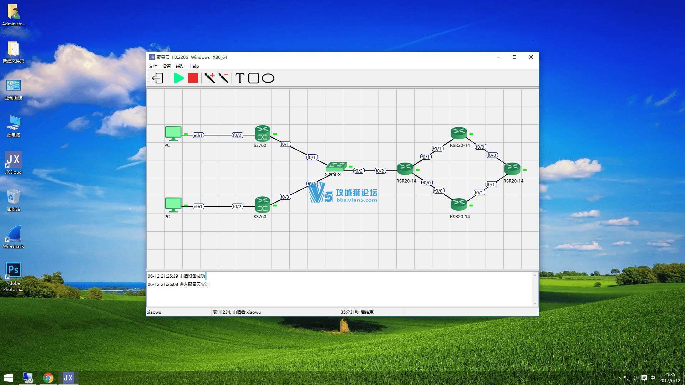Select the lower S3760 switch icon
The image size is (685, 385).
pyautogui.click(x=263, y=205)
